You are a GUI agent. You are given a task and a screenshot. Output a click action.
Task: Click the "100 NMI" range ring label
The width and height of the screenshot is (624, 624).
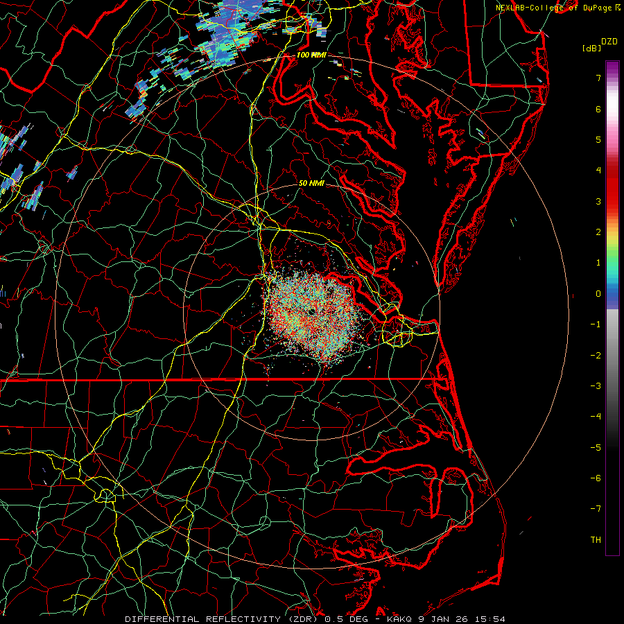pos(311,55)
